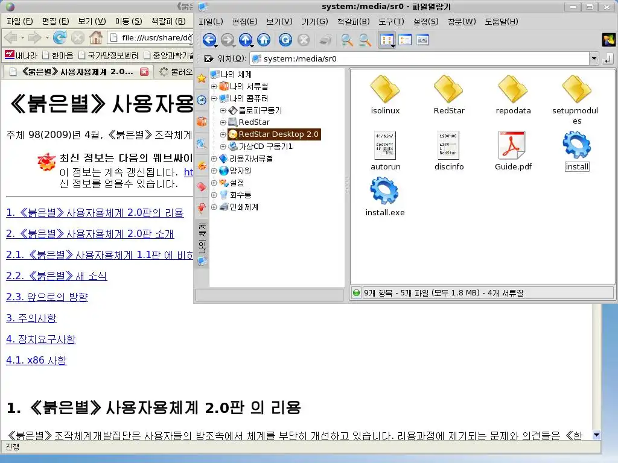
Task: Open the file manager 가기(G) menu
Action: pyautogui.click(x=314, y=22)
